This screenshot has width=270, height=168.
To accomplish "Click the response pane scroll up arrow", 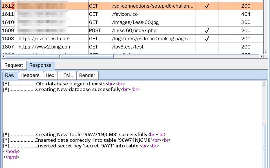I will tap(264, 83).
